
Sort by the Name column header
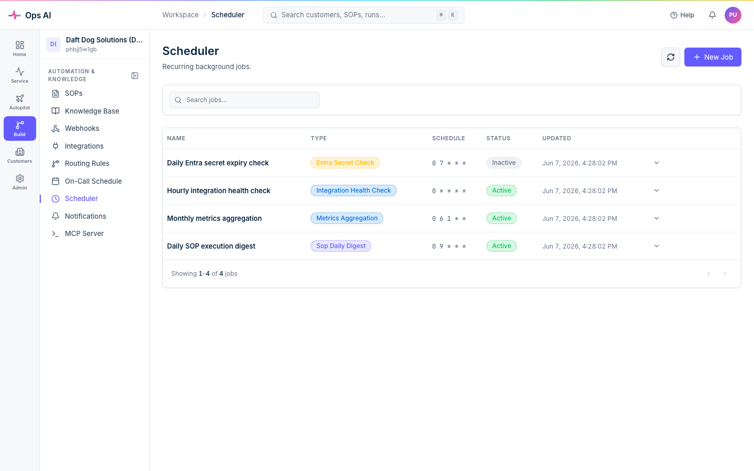176,138
